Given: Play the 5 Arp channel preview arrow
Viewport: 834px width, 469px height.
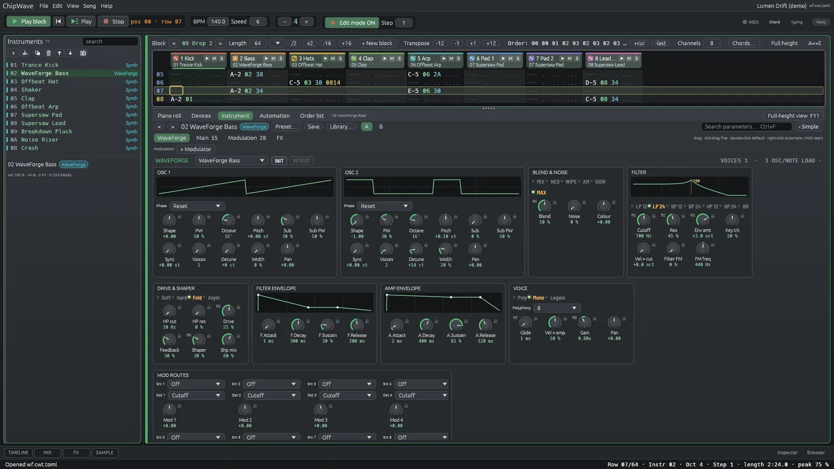Looking at the screenshot, I should 444,58.
